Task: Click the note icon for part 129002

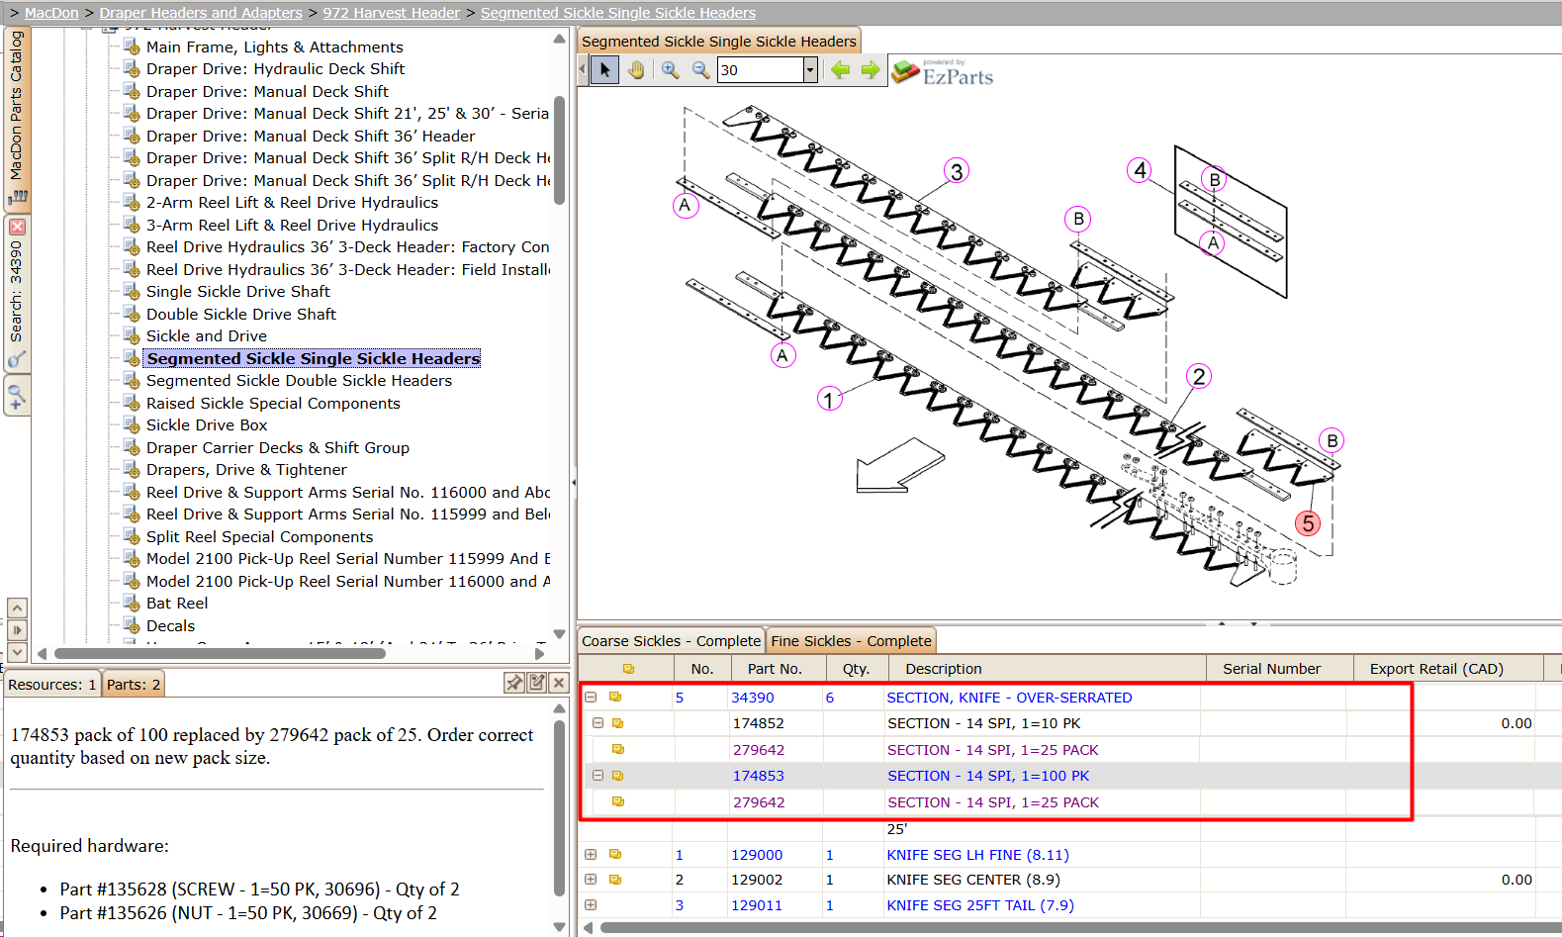Action: click(x=615, y=880)
